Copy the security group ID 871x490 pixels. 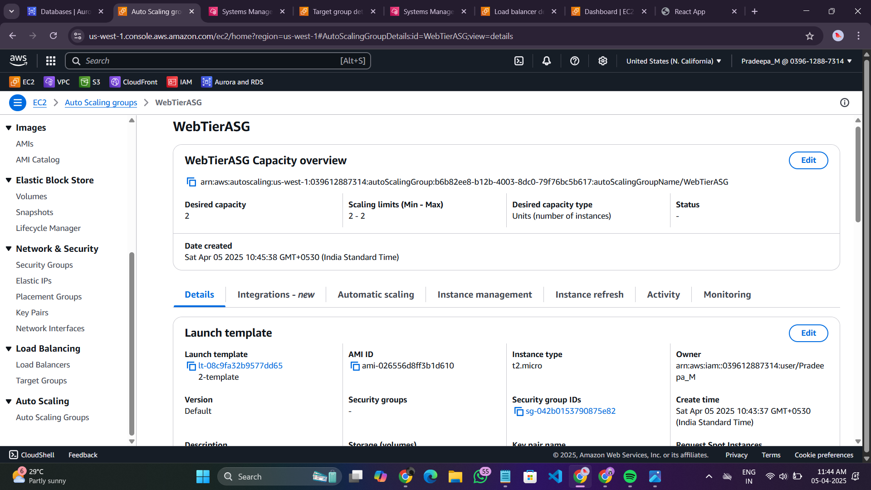519,411
